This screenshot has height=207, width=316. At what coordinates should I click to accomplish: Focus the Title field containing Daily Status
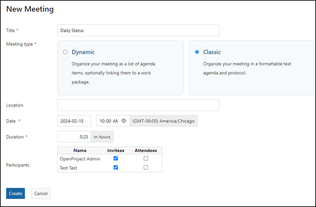(138, 30)
